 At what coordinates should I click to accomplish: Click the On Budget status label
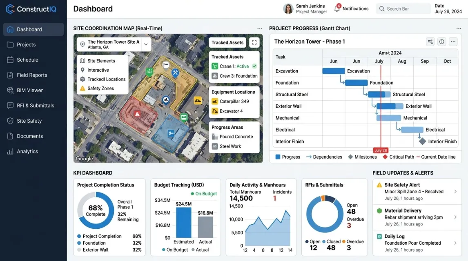pos(204,194)
